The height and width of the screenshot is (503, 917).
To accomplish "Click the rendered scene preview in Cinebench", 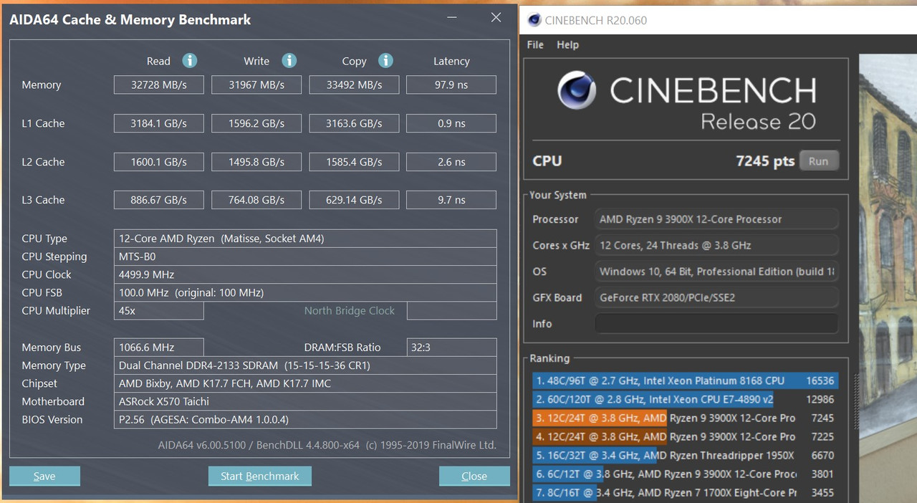I will click(x=888, y=278).
